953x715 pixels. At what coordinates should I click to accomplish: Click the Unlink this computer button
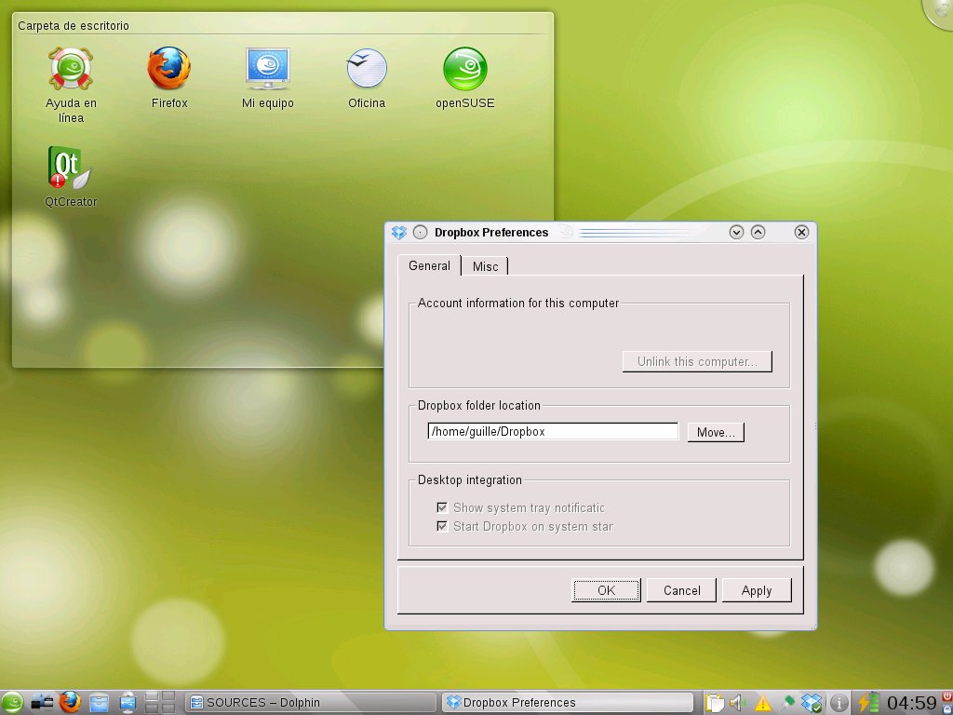click(697, 361)
